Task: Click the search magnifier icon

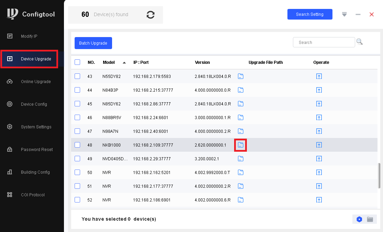Action: [359, 42]
